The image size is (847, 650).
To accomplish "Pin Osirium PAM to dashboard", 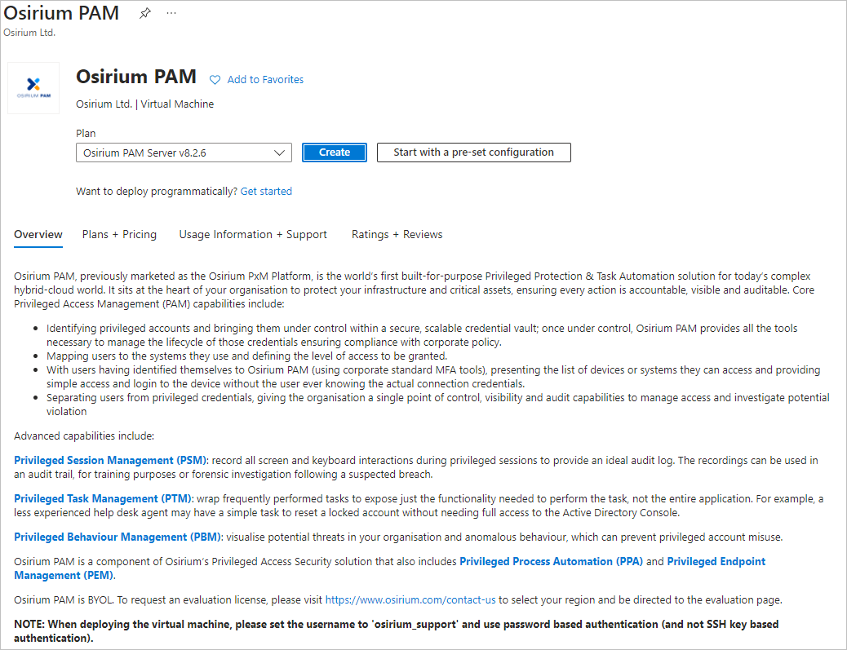I will click(x=144, y=12).
